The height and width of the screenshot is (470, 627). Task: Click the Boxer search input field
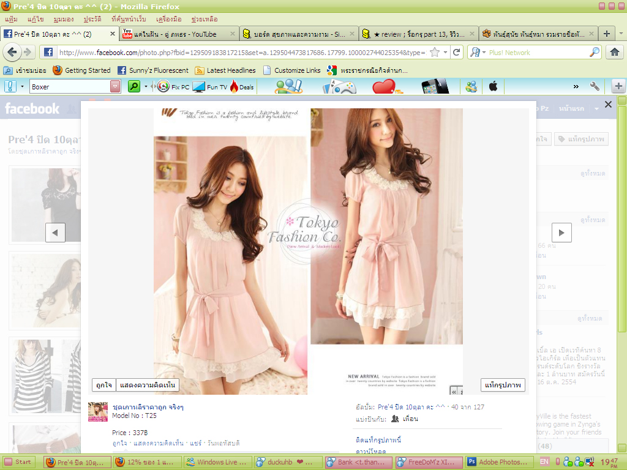70,86
